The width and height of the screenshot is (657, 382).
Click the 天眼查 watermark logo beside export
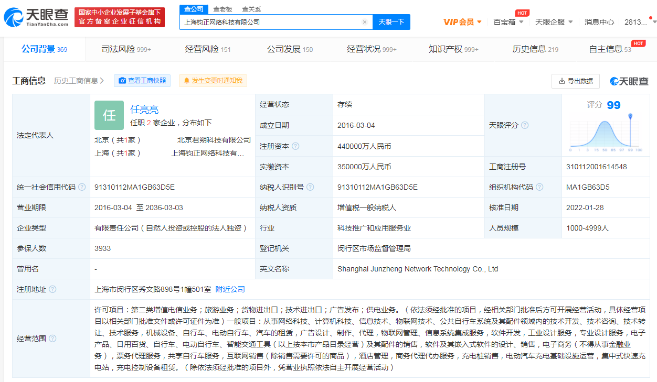pos(629,81)
